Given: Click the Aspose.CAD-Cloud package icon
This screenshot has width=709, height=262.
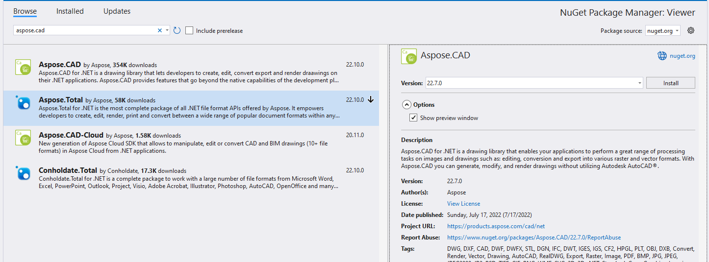Looking at the screenshot, I should click(x=23, y=138).
